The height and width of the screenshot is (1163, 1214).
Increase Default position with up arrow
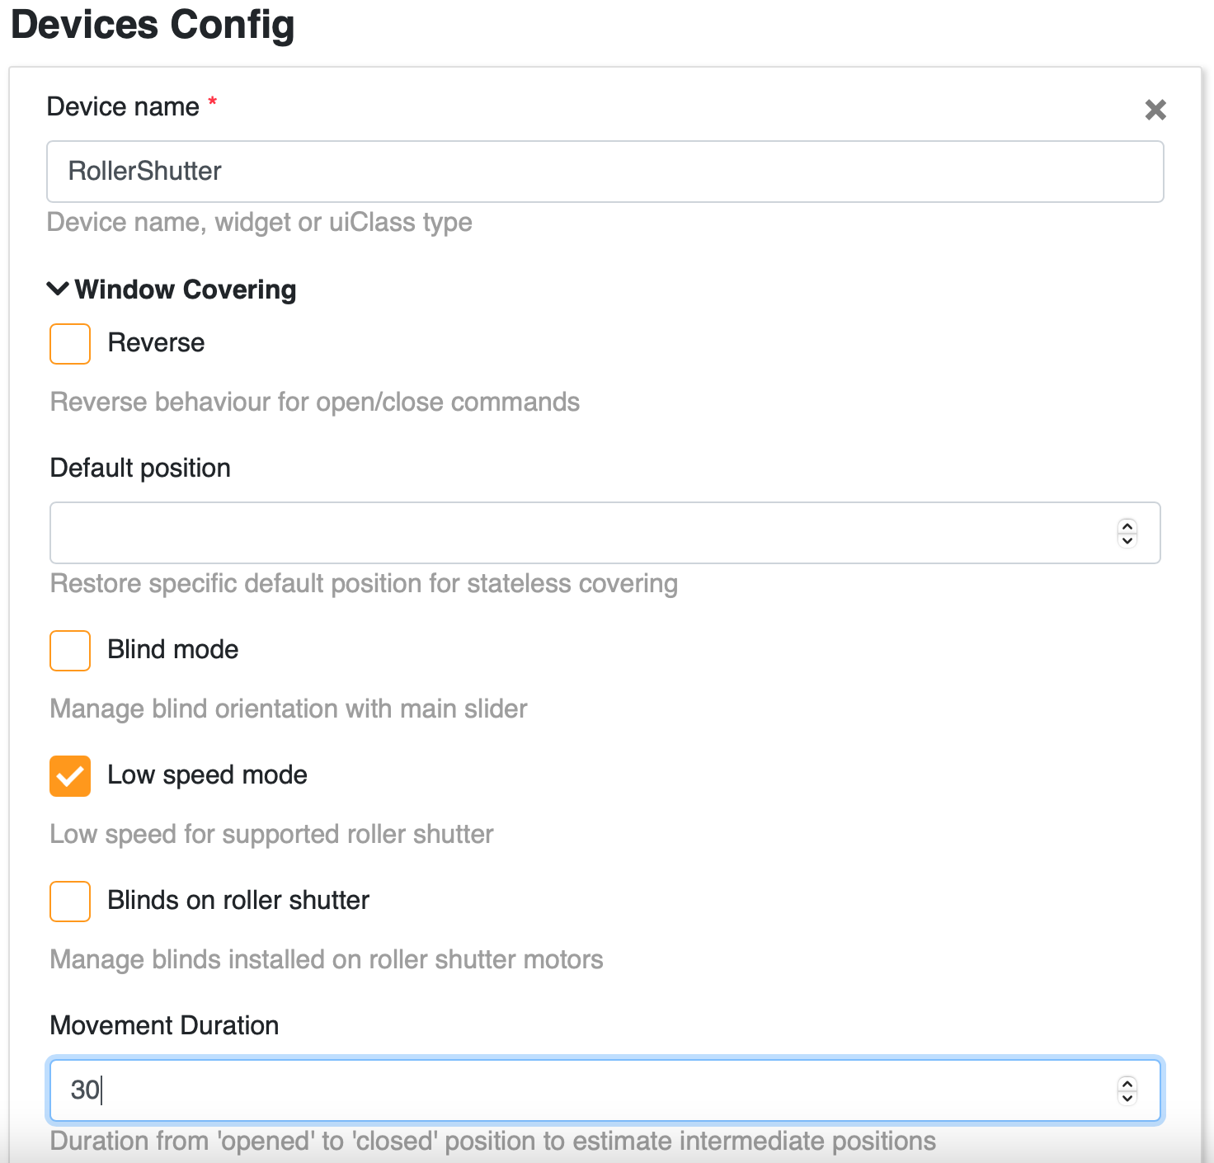1127,526
